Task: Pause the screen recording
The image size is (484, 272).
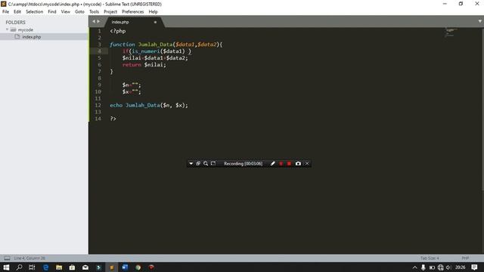Action: pos(281,163)
